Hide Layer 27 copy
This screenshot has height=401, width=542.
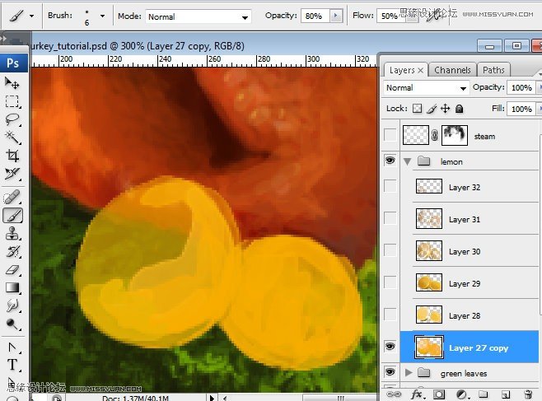pos(390,347)
